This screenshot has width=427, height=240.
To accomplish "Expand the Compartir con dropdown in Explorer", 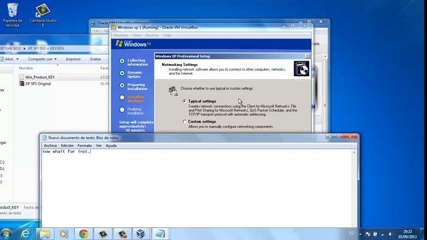I will pyautogui.click(x=43, y=59).
